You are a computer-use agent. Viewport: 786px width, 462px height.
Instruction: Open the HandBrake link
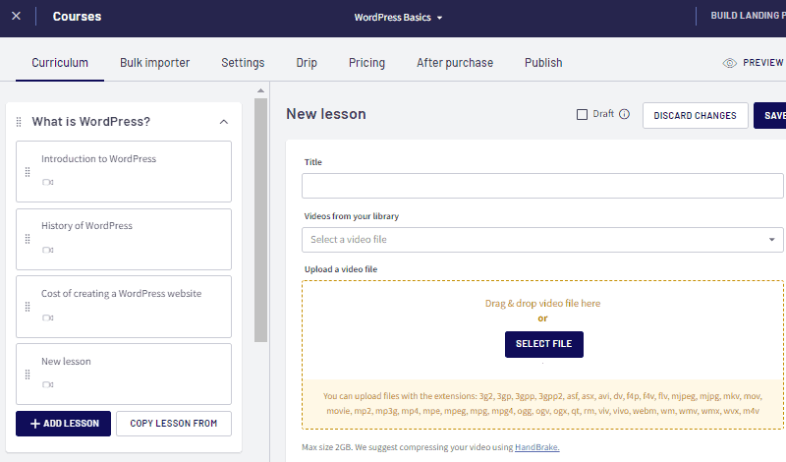[536, 447]
